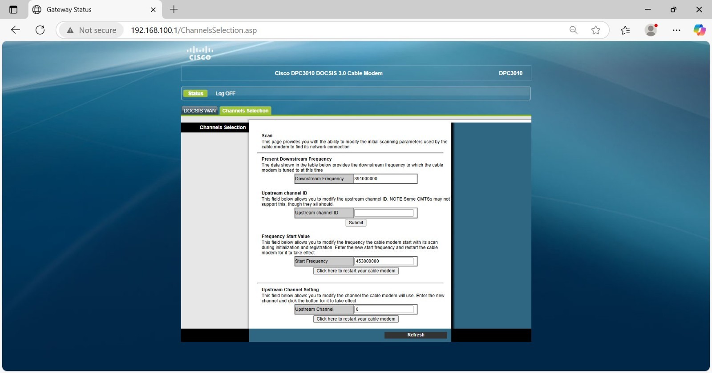
Task: Open Settings and more ellipsis menu
Action: coord(676,30)
